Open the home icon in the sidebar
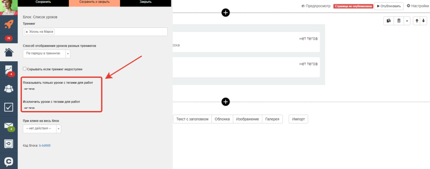The width and height of the screenshot is (430, 169). click(x=9, y=51)
